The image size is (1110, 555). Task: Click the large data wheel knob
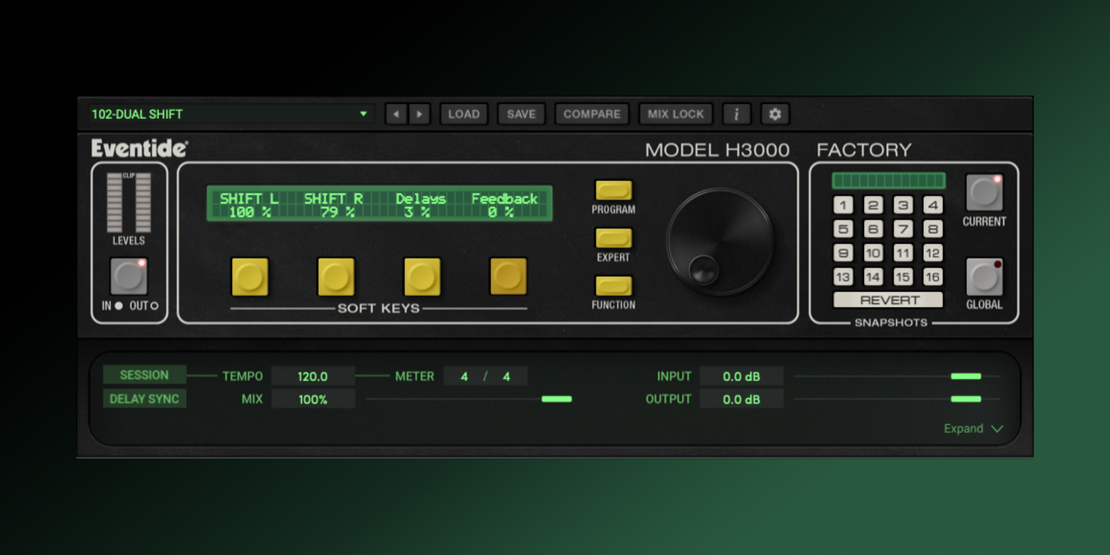point(720,241)
